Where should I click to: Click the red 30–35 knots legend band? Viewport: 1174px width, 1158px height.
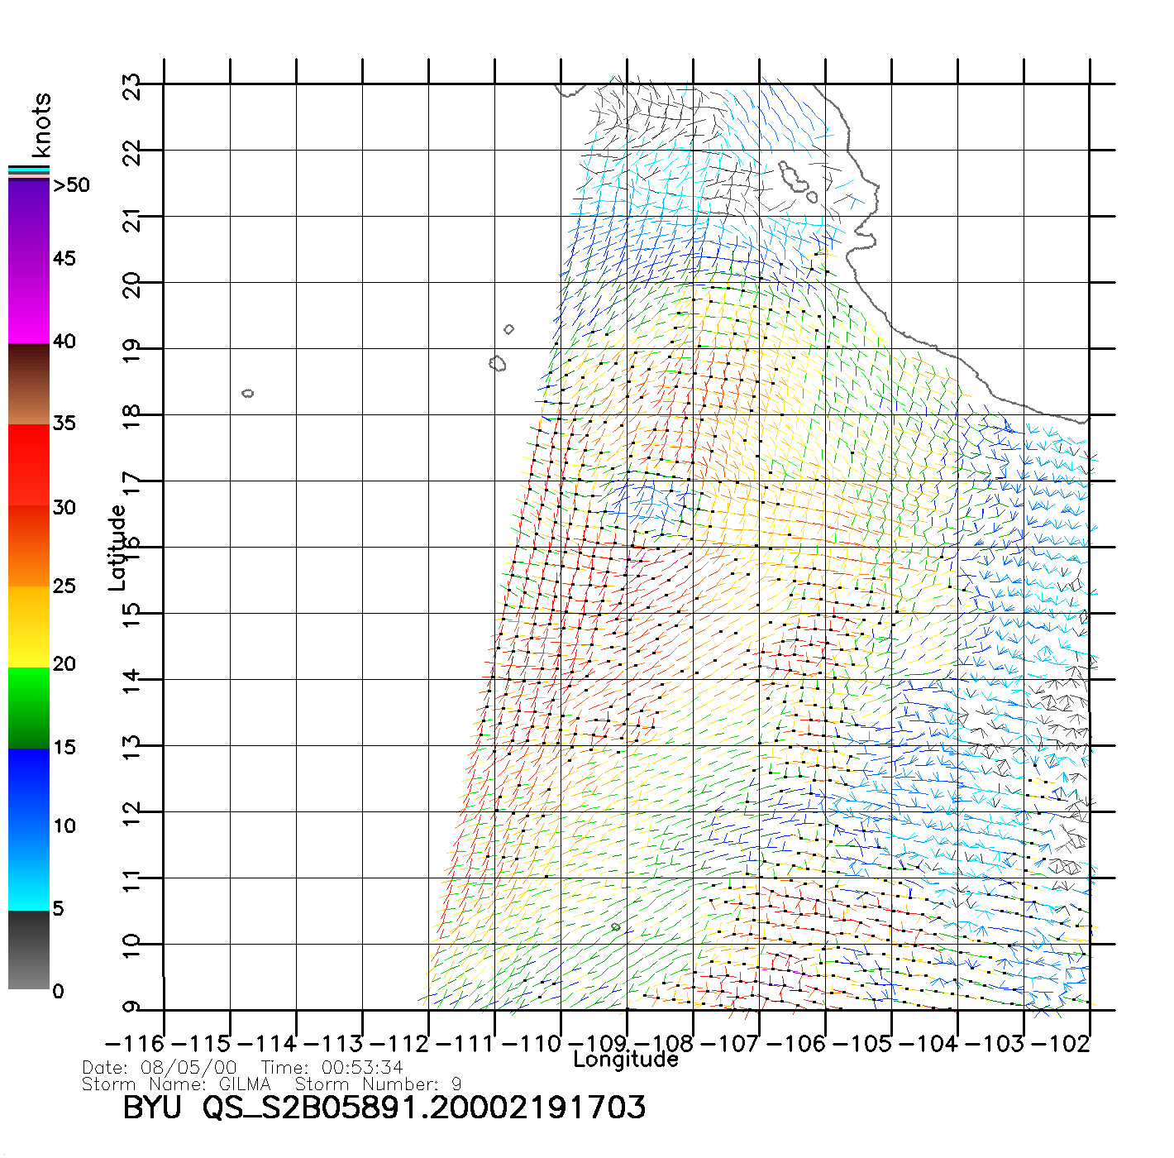tap(29, 465)
